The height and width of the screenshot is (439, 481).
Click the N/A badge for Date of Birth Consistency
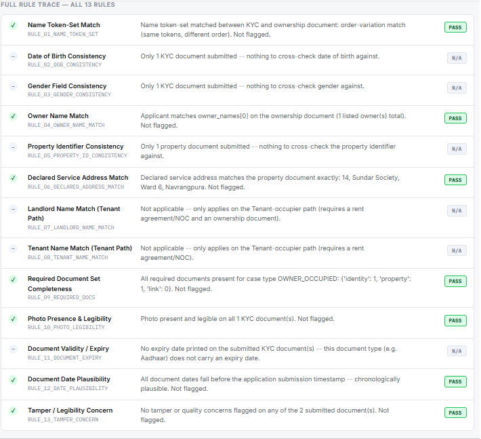coord(457,58)
